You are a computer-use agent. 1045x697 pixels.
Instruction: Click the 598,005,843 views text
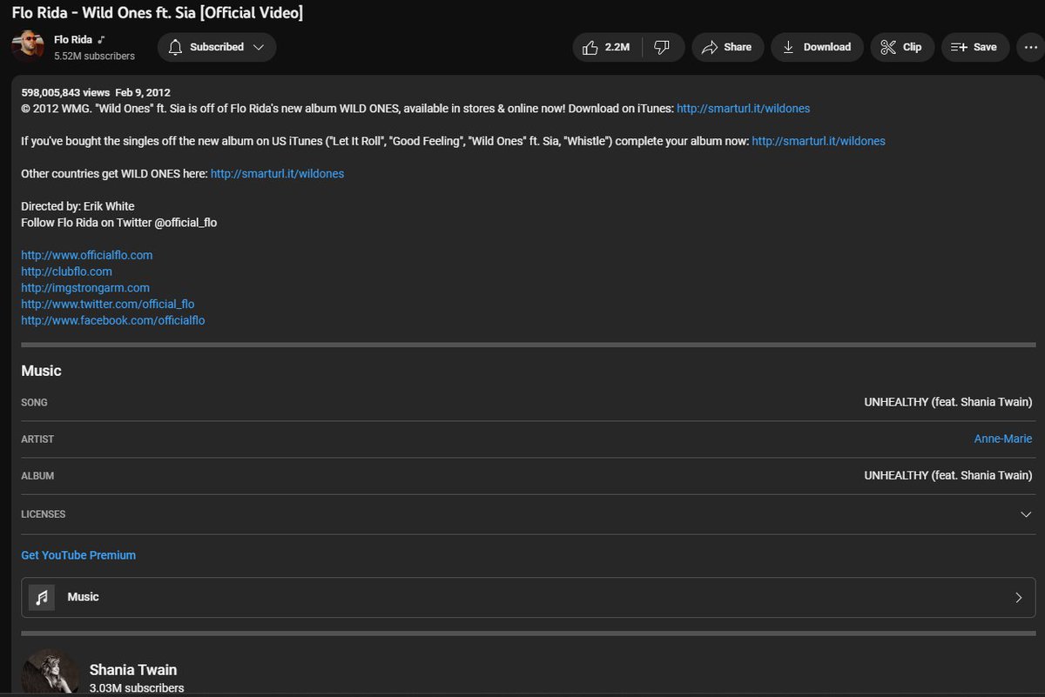[65, 92]
